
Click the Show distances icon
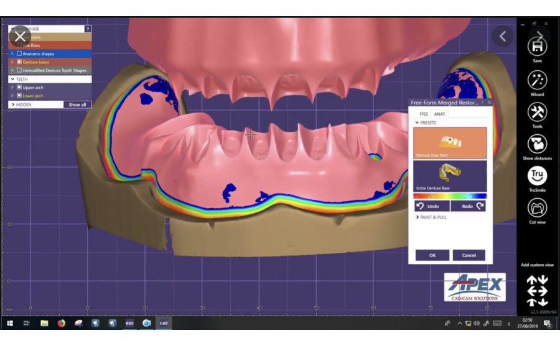pos(537,143)
